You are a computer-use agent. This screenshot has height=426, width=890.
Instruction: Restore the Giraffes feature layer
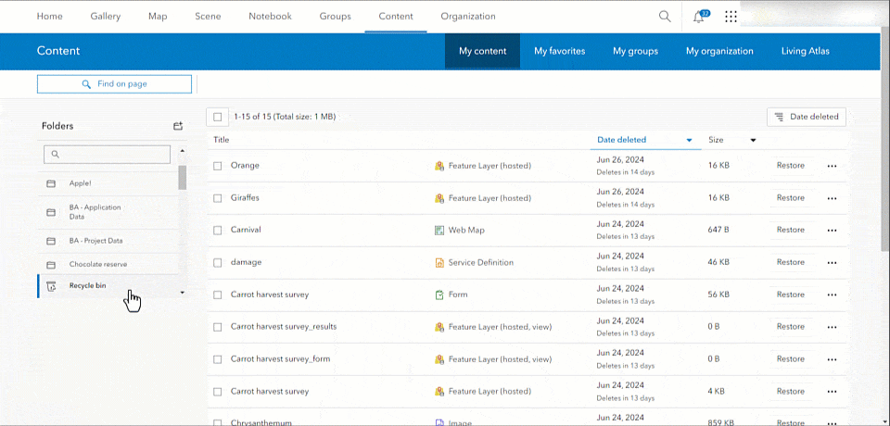pyautogui.click(x=790, y=198)
